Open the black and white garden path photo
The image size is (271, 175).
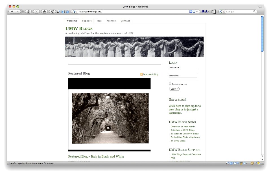tap(110, 118)
